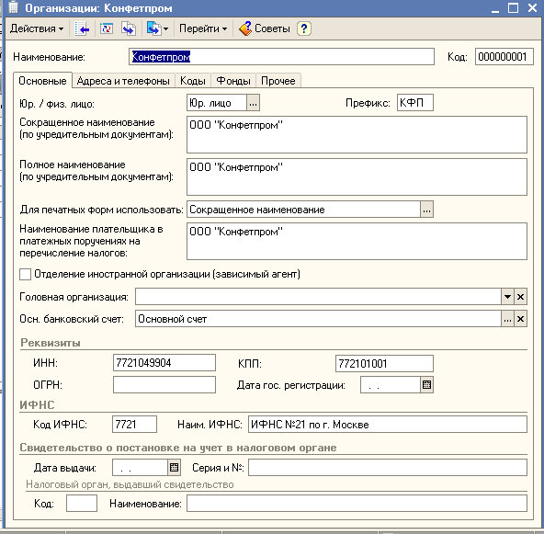Image resolution: width=544 pixels, height=534 pixels.
Task: Click the Головная организация field
Action: [x=318, y=297]
